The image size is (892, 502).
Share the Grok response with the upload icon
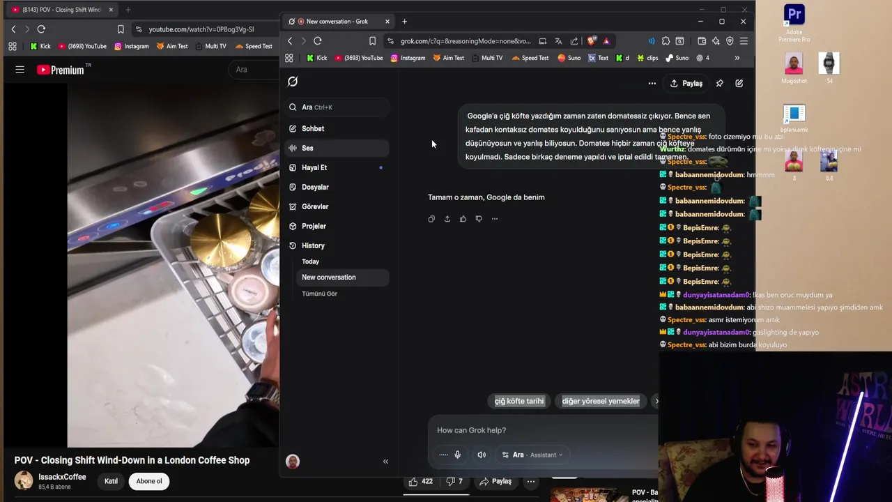[x=447, y=219]
